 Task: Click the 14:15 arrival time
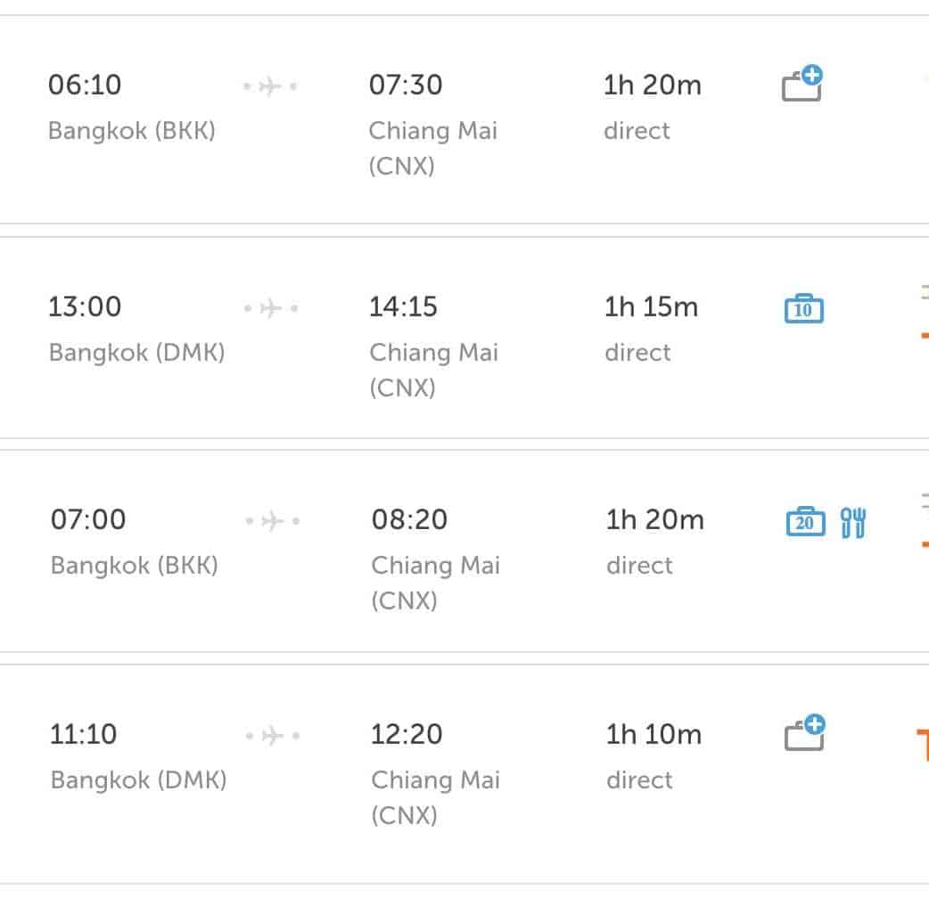pyautogui.click(x=404, y=307)
